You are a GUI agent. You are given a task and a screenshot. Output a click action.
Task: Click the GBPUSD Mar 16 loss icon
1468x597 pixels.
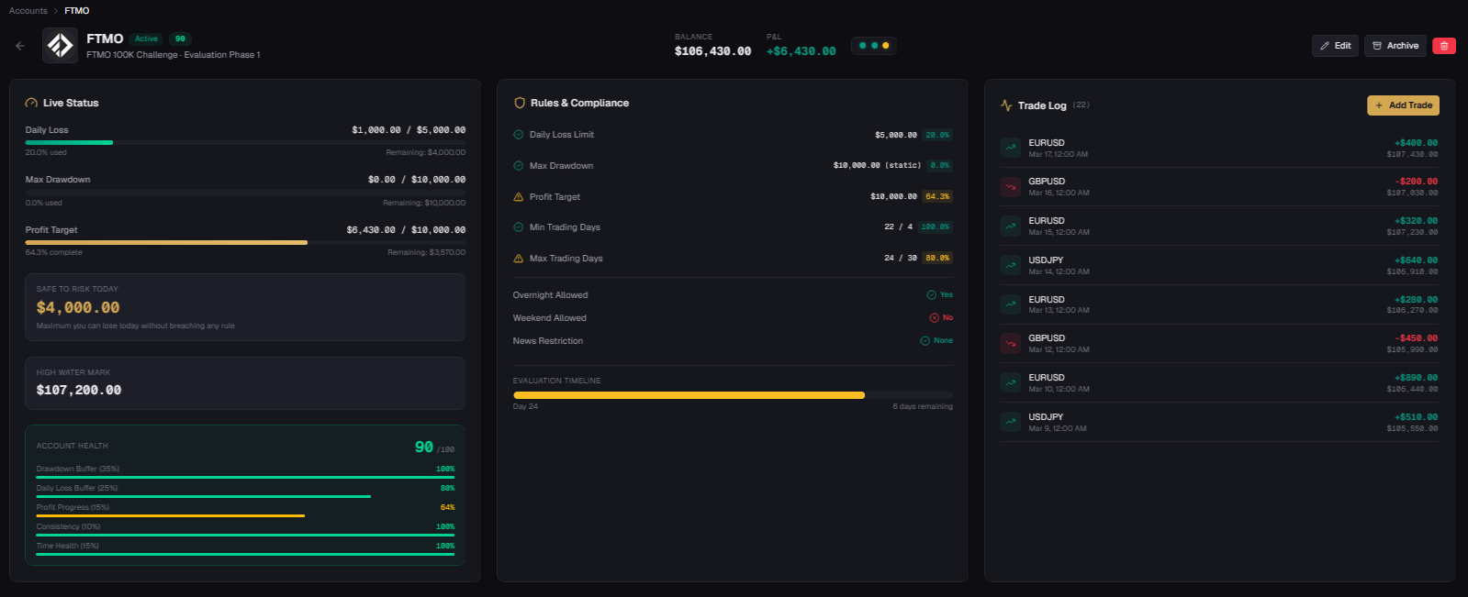click(1011, 187)
